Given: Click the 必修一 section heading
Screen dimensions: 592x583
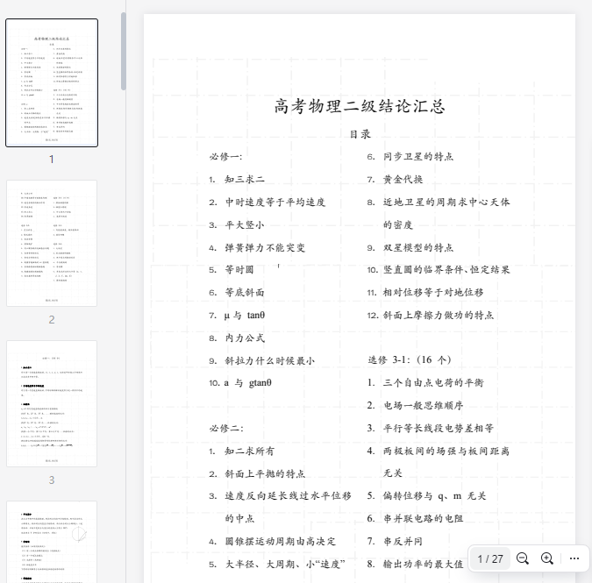Looking at the screenshot, I should [225, 156].
